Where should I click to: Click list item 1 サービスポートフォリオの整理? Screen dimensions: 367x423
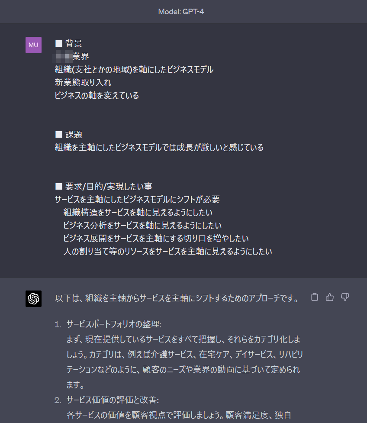(114, 324)
